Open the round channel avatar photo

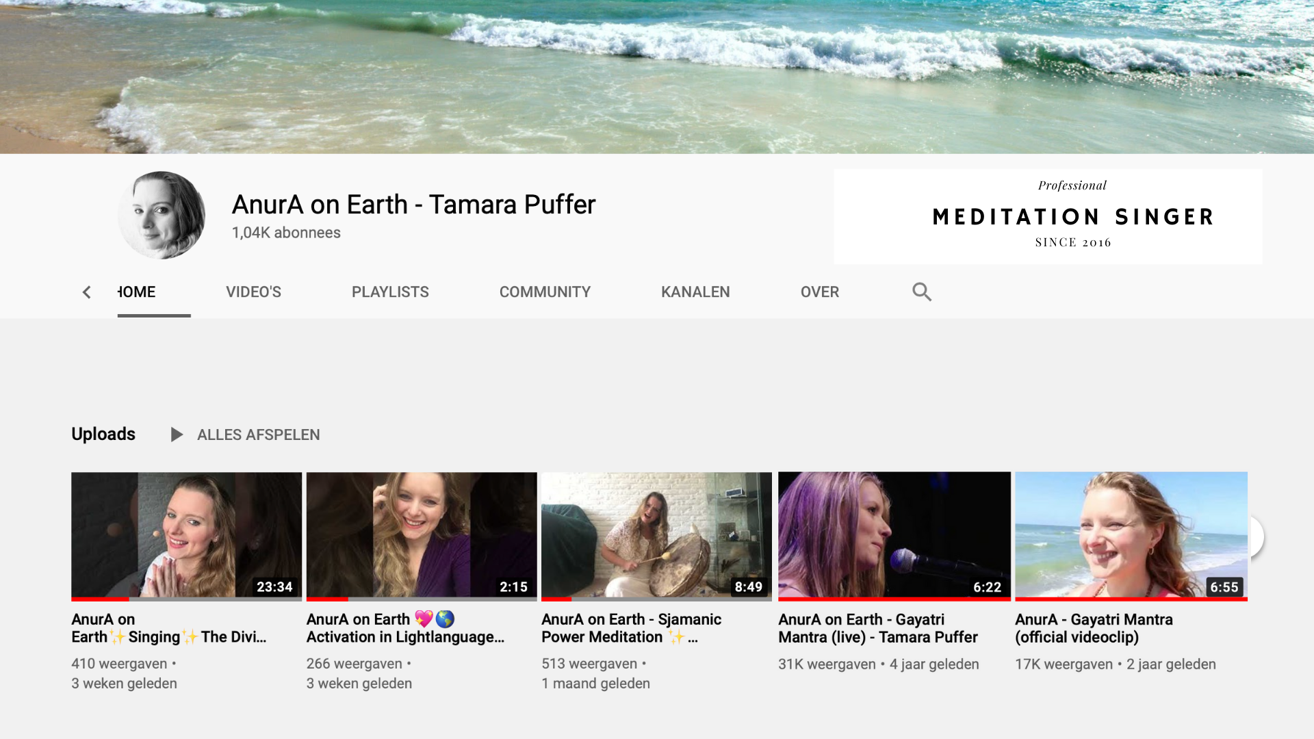click(162, 215)
